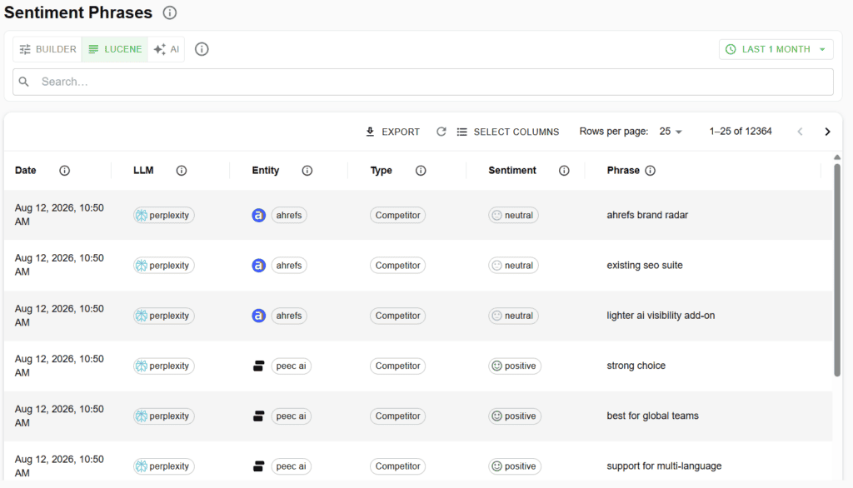Go to the next page of results

827,132
